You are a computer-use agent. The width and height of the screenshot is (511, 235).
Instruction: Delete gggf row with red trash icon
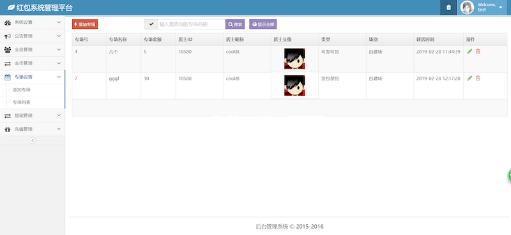tap(478, 78)
